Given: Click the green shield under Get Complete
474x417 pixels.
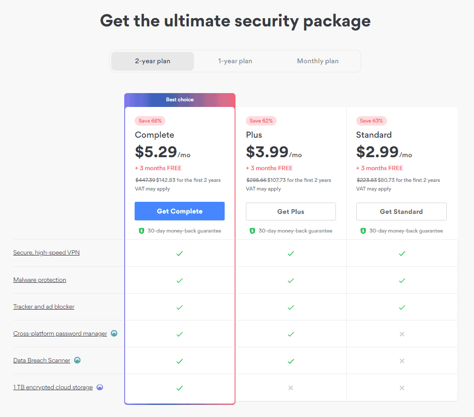Looking at the screenshot, I should 142,231.
